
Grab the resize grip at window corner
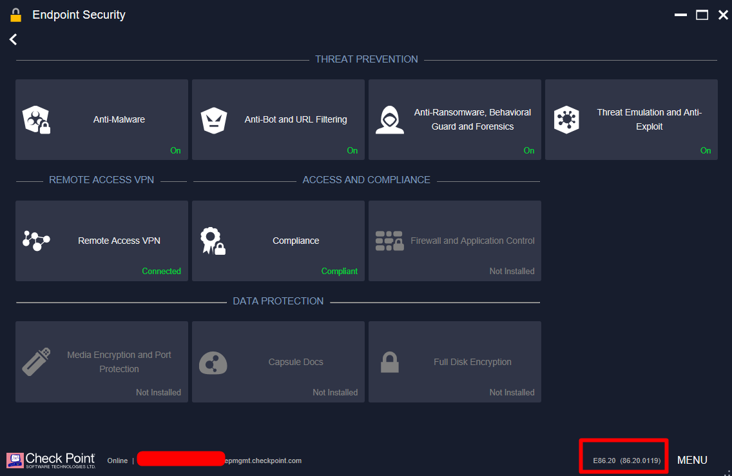(x=727, y=472)
